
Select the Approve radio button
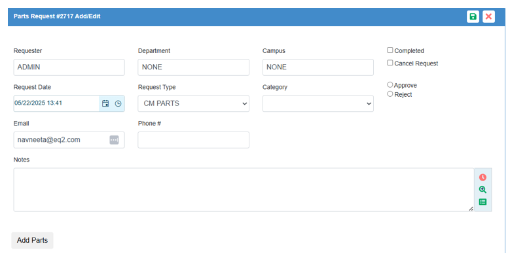pos(390,85)
